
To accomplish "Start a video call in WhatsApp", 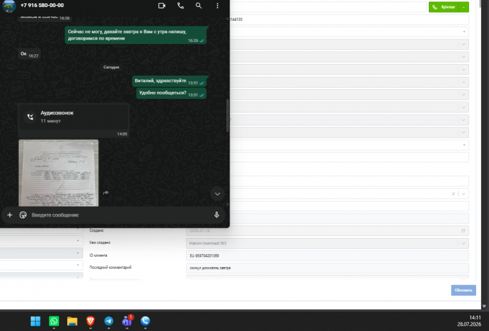I will pyautogui.click(x=162, y=6).
